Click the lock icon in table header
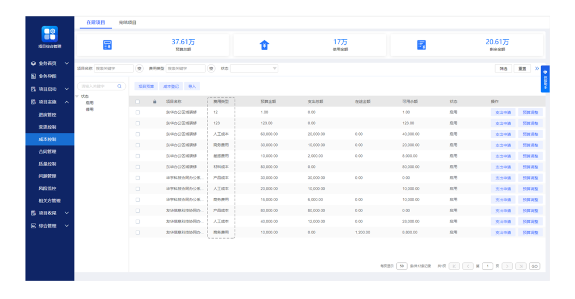 coord(154,102)
